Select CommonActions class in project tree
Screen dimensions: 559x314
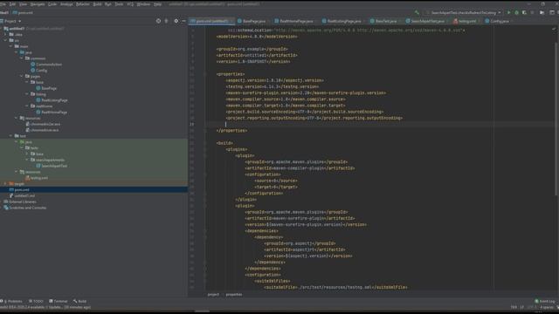point(46,65)
